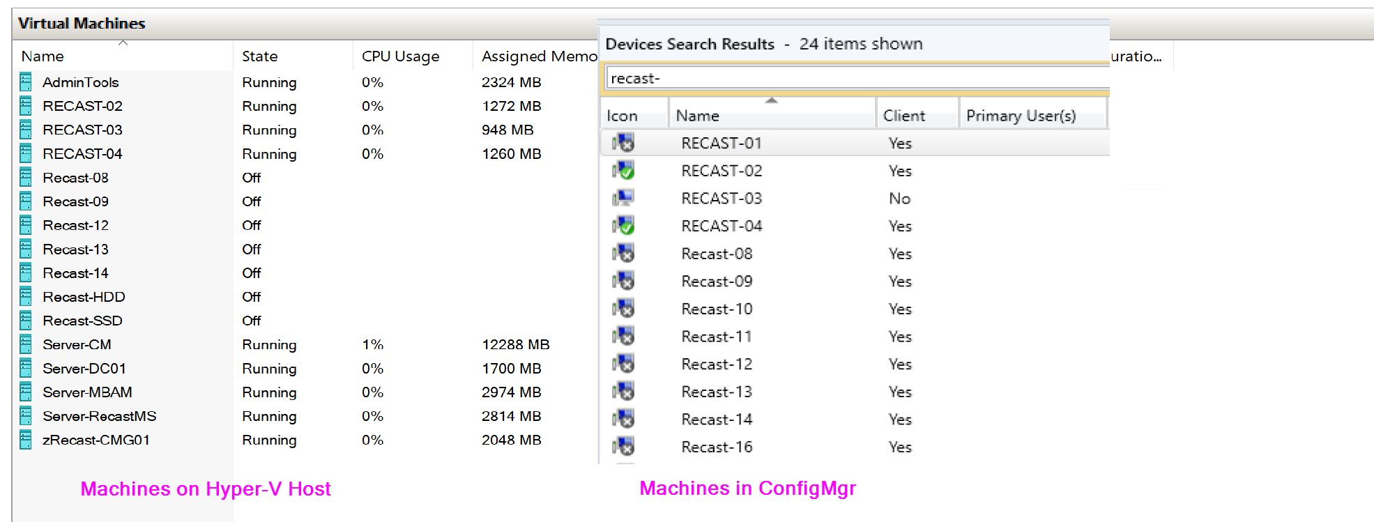Click the zRecast-CMG01 VM icon
Image resolution: width=1374 pixels, height=522 pixels.
26,440
